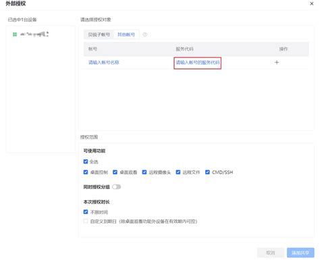Click the green device icon in the selected list
The height and width of the screenshot is (262, 320).
tap(15, 34)
